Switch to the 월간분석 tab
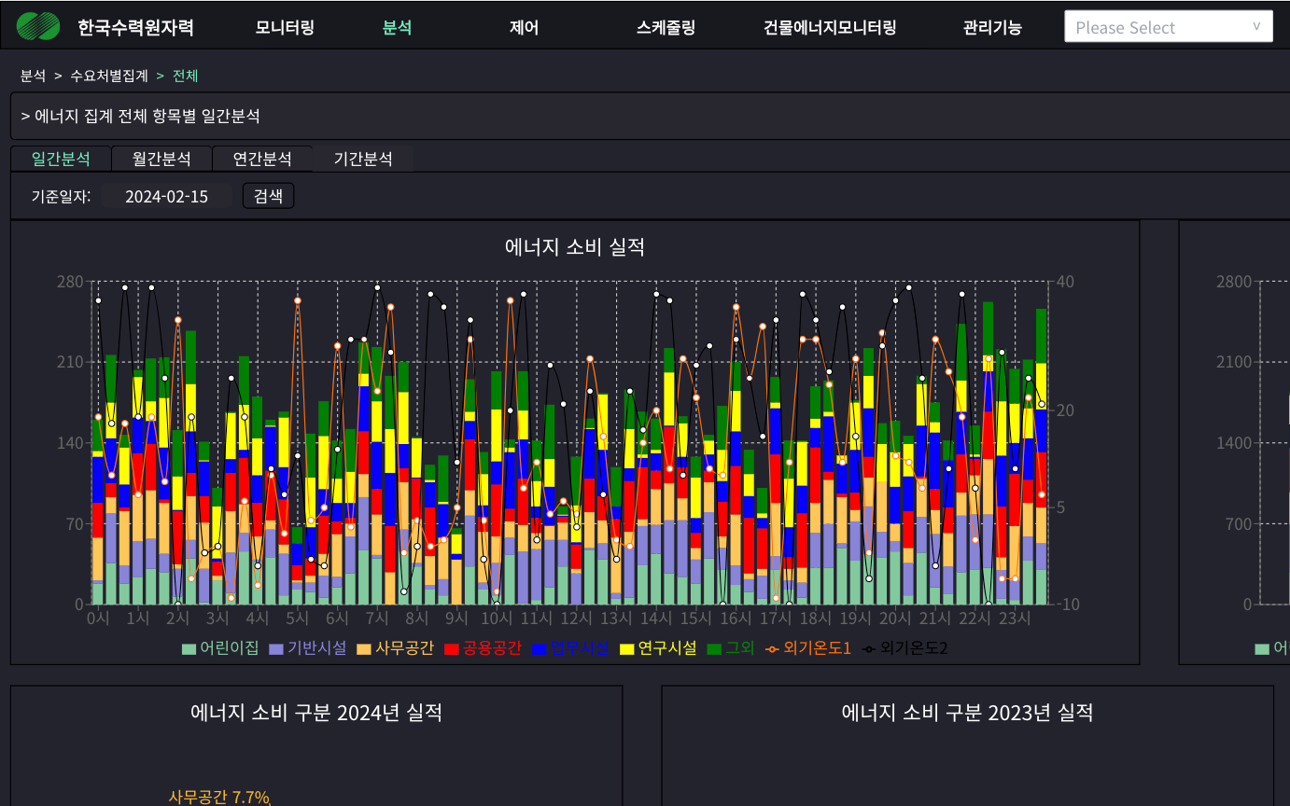 click(161, 159)
